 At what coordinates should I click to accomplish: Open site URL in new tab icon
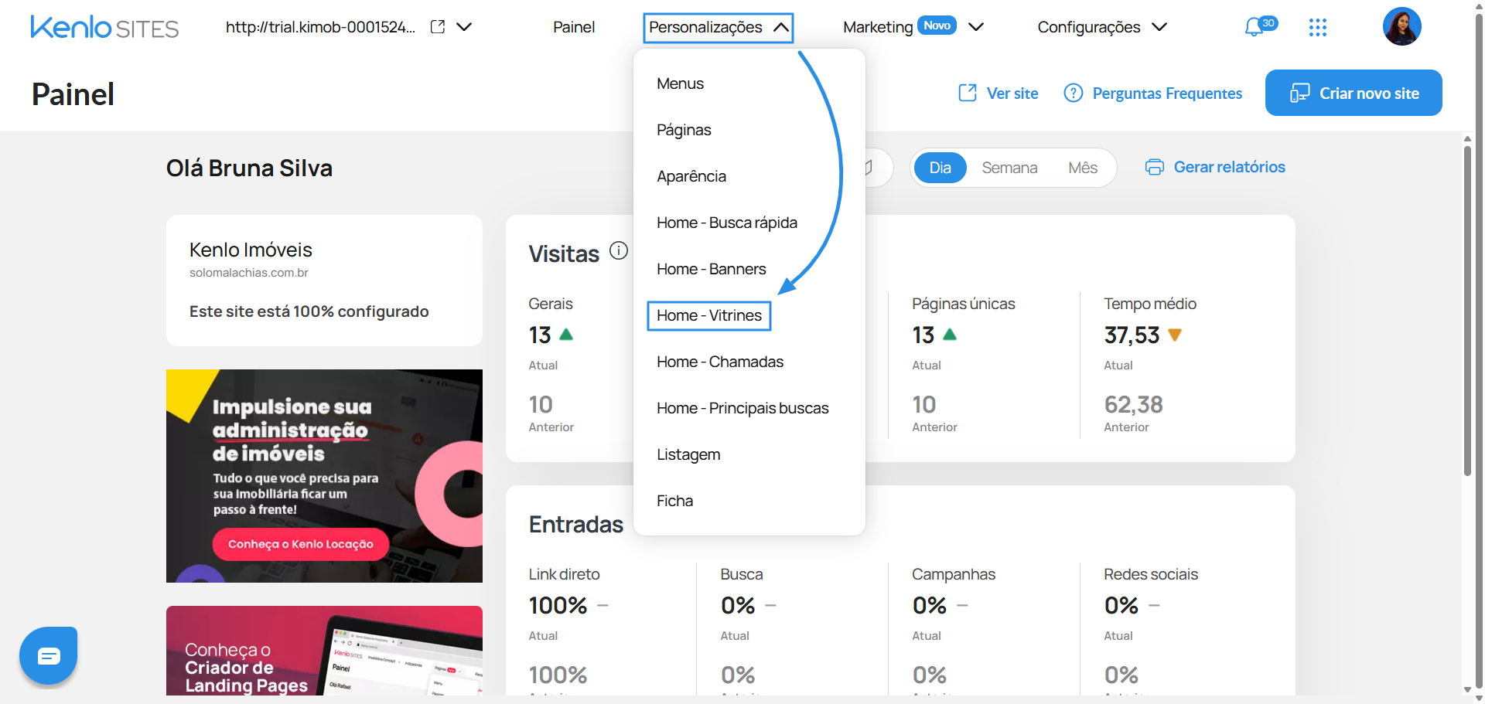point(438,27)
